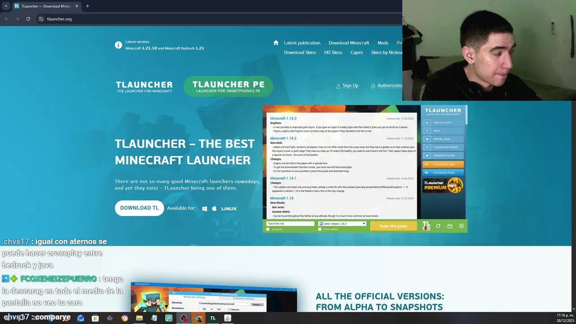
Task: Open Skins by Nickname menu item
Action: pyautogui.click(x=387, y=53)
